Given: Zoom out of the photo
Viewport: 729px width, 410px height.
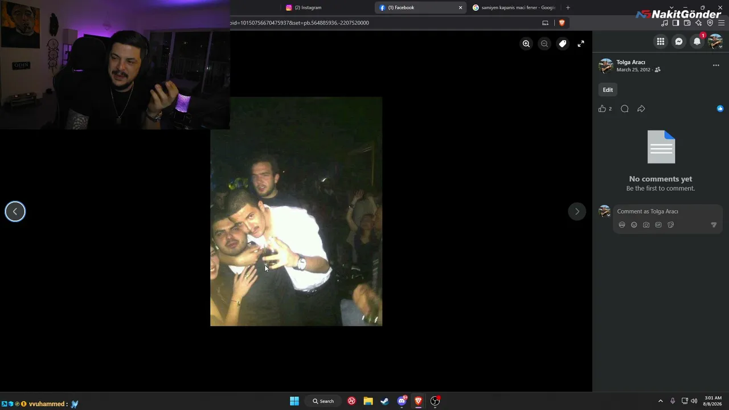Looking at the screenshot, I should 544,43.
